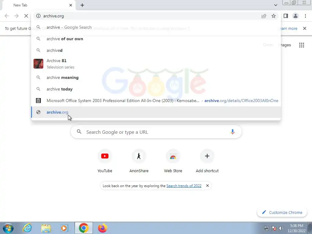Bookmark this tab with star icon
The image size is (312, 234).
pyautogui.click(x=274, y=16)
